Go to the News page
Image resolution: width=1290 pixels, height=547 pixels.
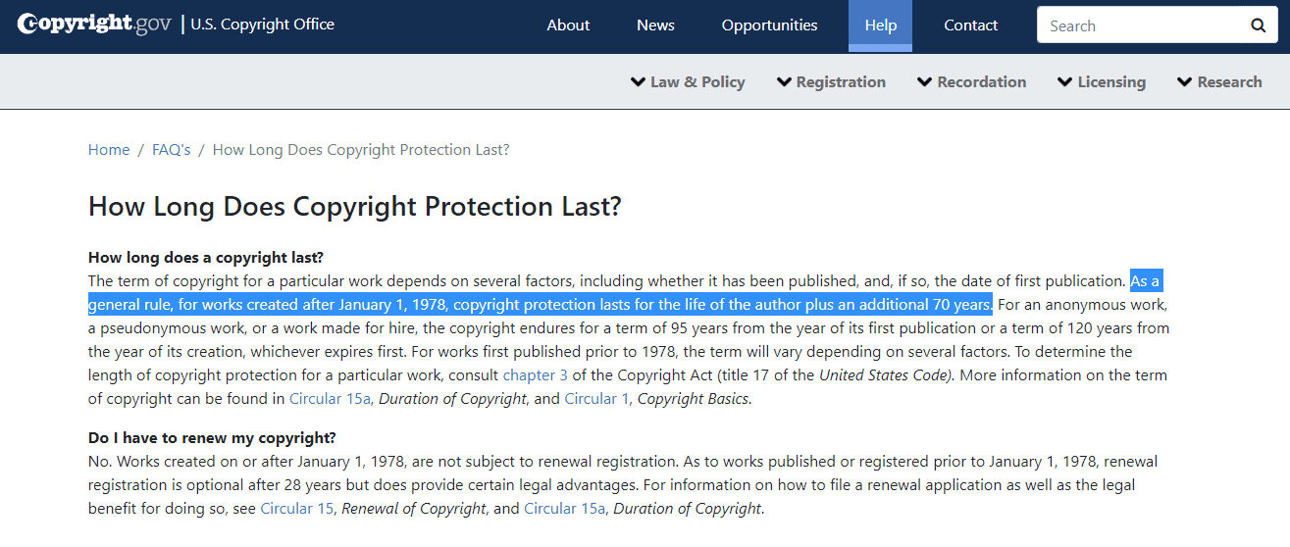click(x=655, y=25)
